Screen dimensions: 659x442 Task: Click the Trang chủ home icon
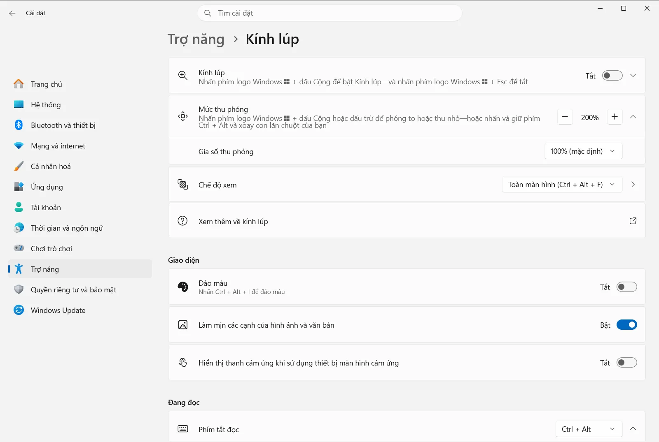click(19, 84)
